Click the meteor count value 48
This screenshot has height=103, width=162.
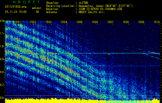click(37, 12)
